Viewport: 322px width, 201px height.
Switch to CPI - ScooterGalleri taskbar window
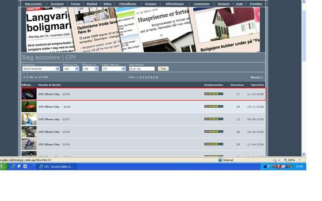(x=57, y=167)
